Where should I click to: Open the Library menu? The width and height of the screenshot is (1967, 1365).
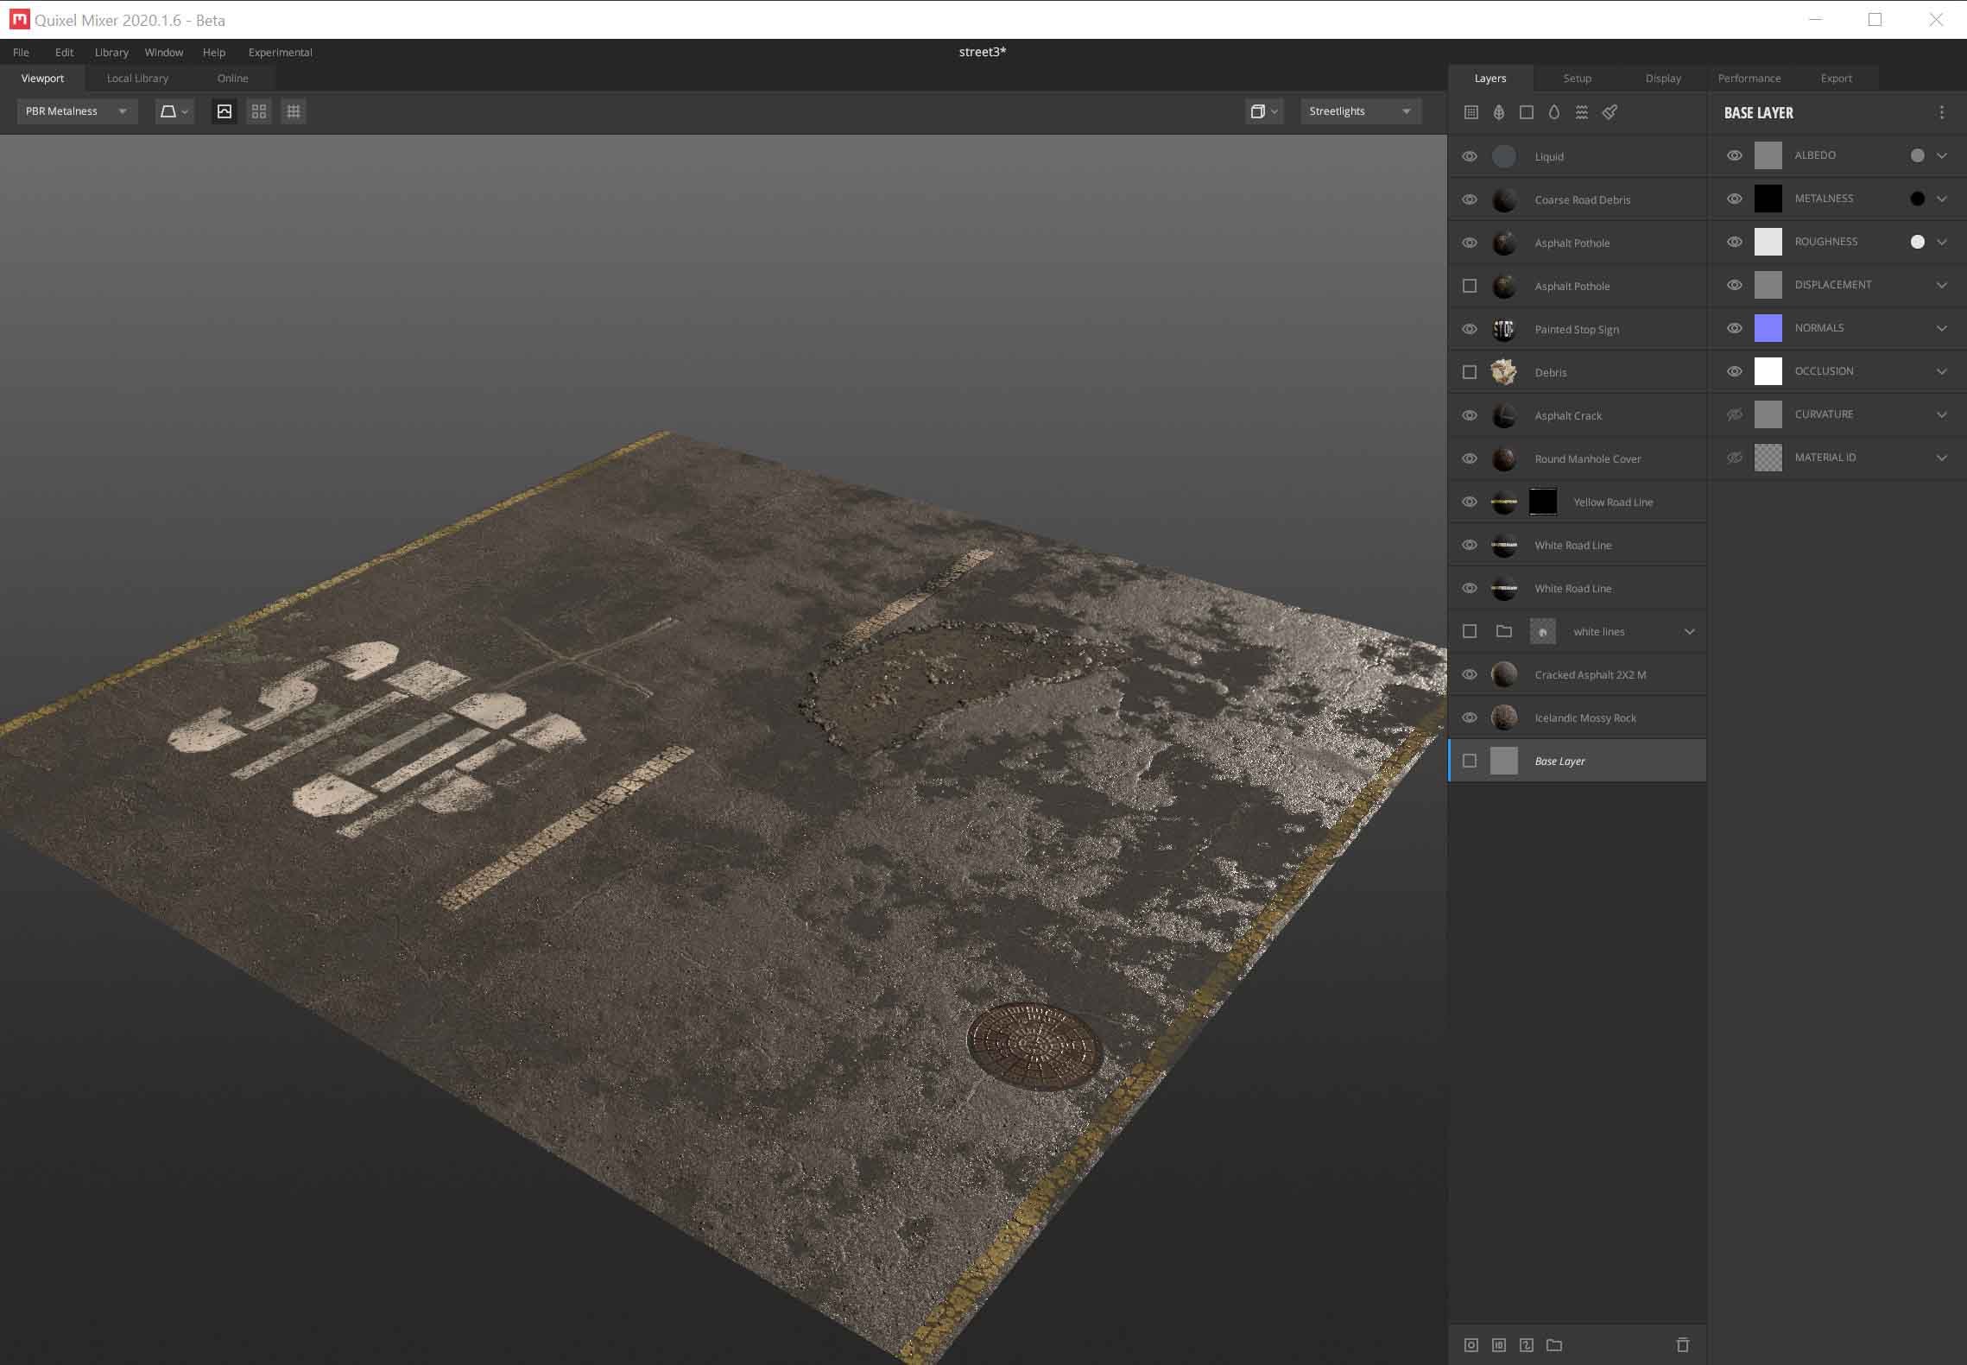coord(111,52)
